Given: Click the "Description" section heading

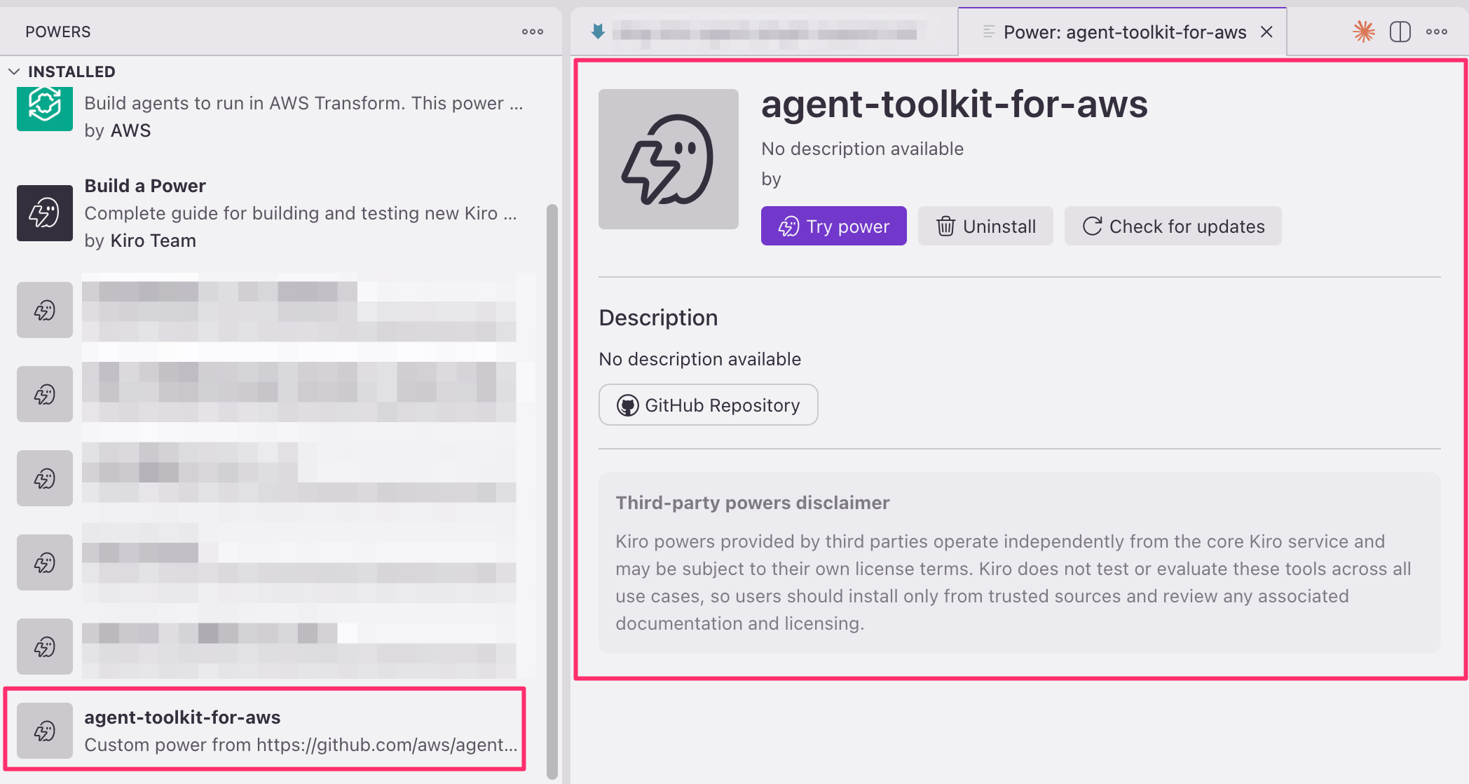Looking at the screenshot, I should pos(658,318).
